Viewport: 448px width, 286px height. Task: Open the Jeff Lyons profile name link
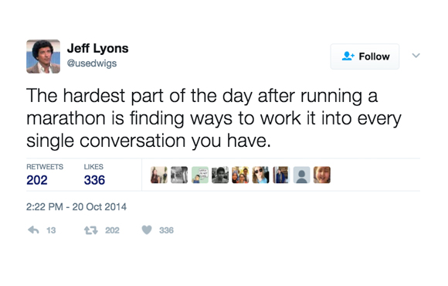coord(98,48)
